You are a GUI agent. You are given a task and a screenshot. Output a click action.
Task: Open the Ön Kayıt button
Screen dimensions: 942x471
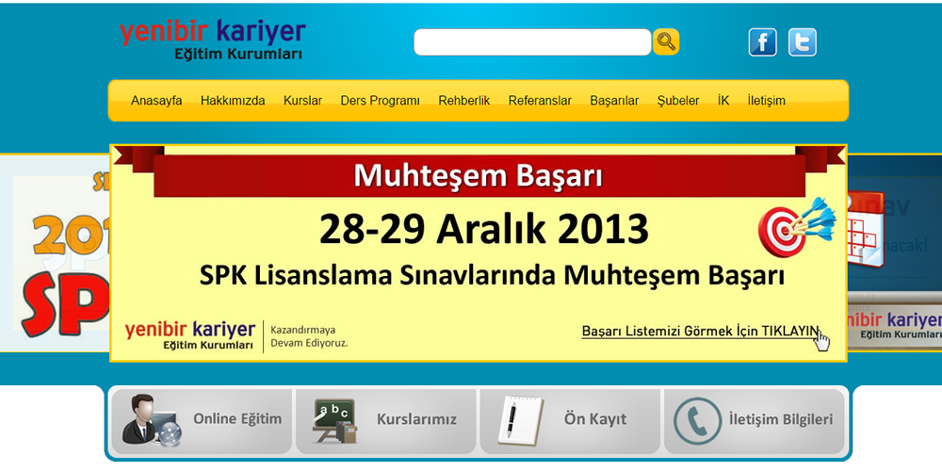(570, 420)
